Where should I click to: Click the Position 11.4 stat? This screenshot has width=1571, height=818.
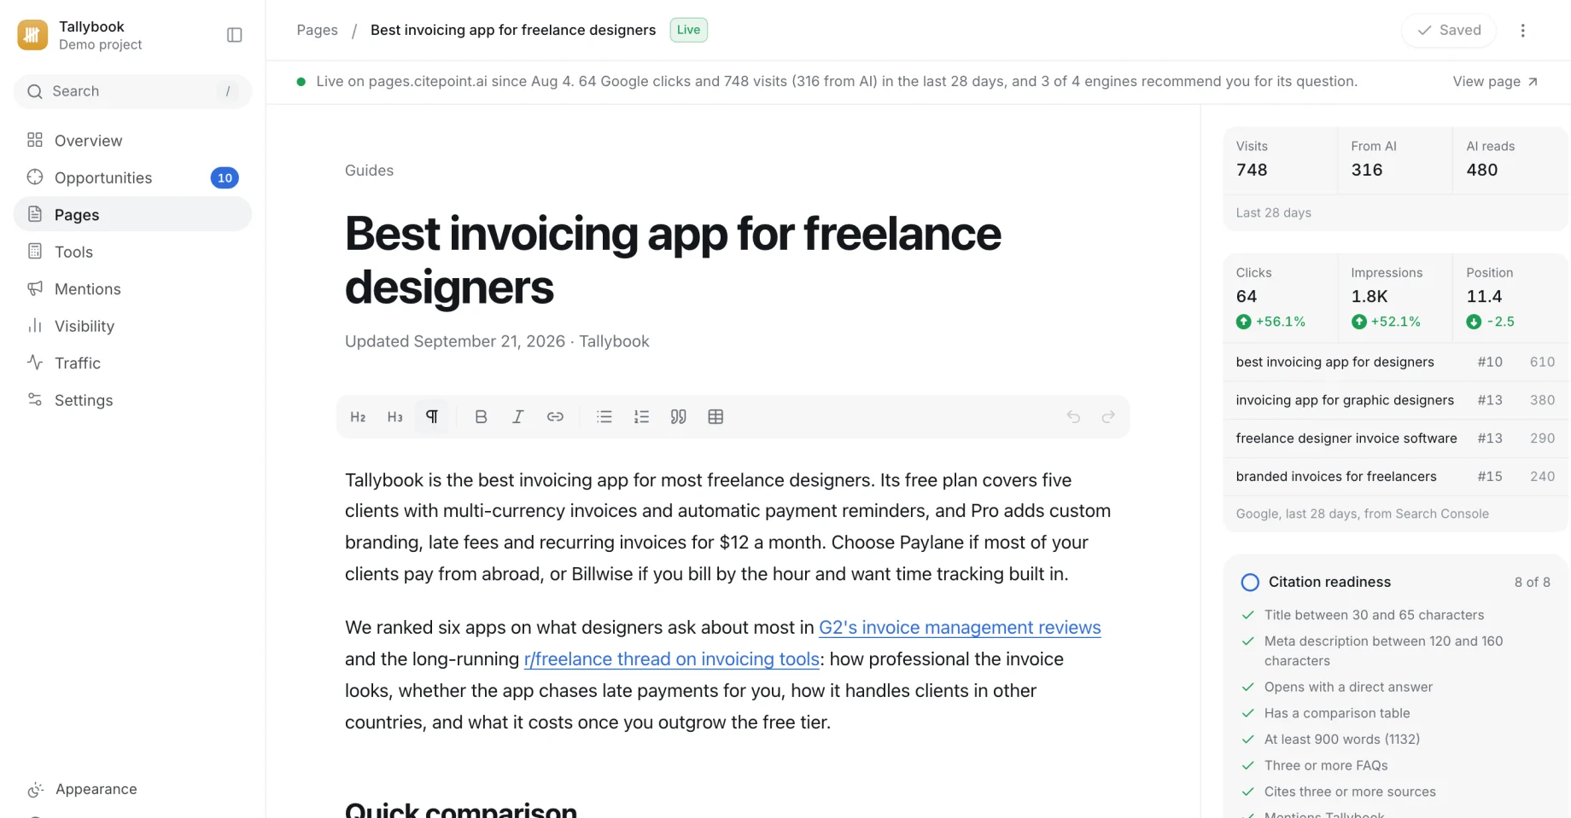1510,298
